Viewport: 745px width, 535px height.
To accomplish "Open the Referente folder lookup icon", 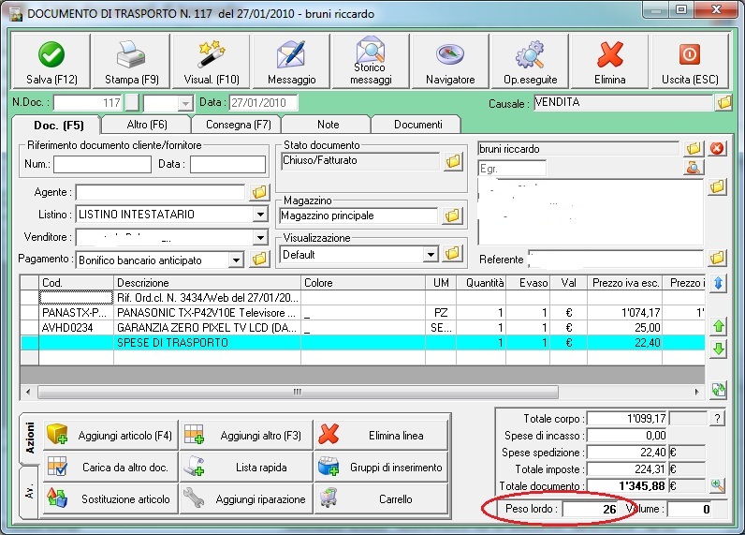I will 718,259.
